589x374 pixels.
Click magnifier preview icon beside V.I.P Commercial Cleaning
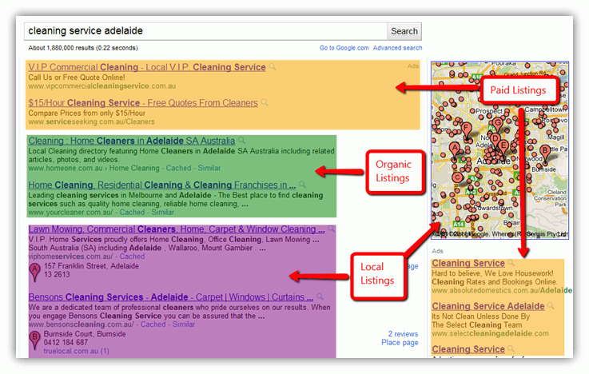point(273,67)
